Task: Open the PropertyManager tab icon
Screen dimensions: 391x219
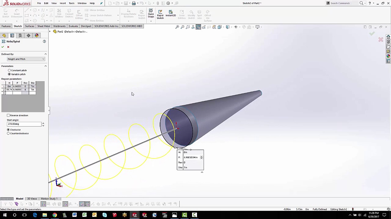Action: point(12,36)
